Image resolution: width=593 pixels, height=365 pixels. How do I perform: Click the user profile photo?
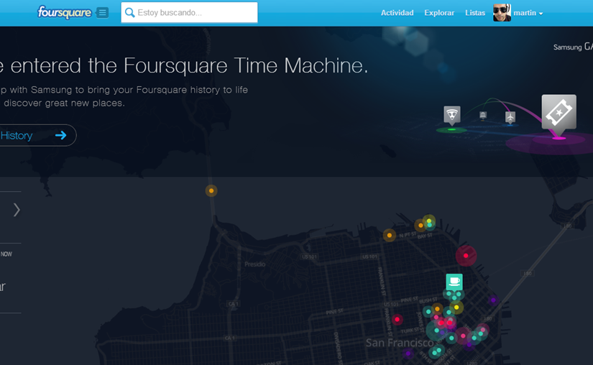(502, 12)
